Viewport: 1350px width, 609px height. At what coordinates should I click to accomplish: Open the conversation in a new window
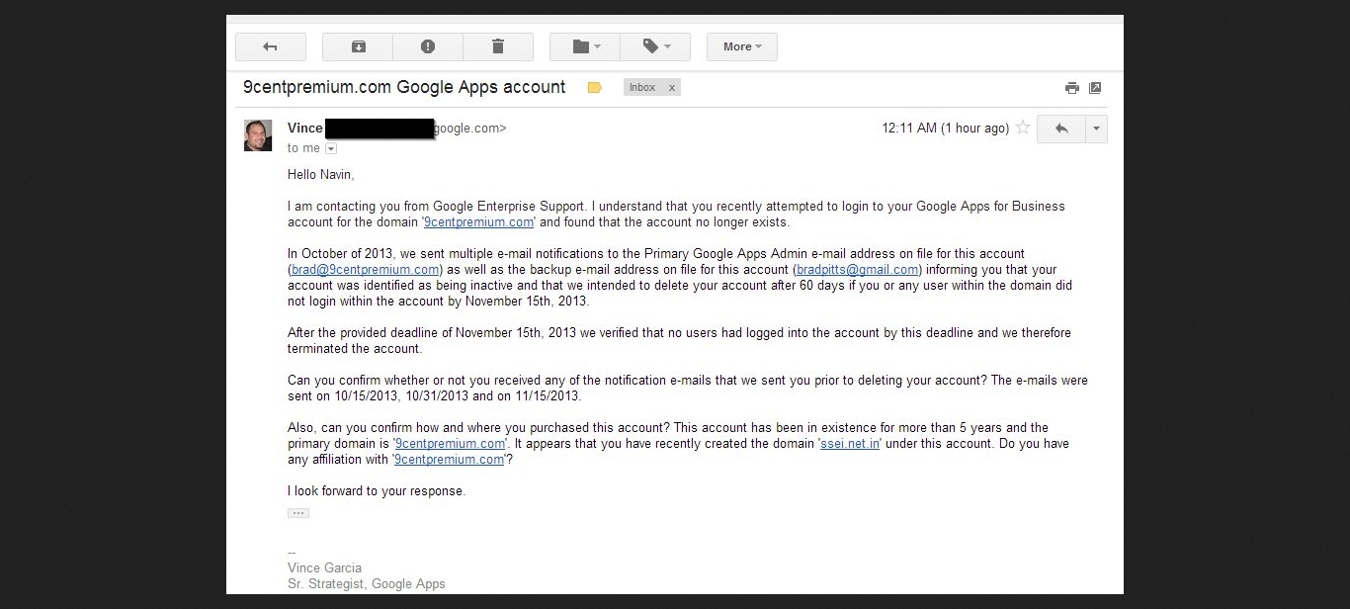(x=1095, y=88)
